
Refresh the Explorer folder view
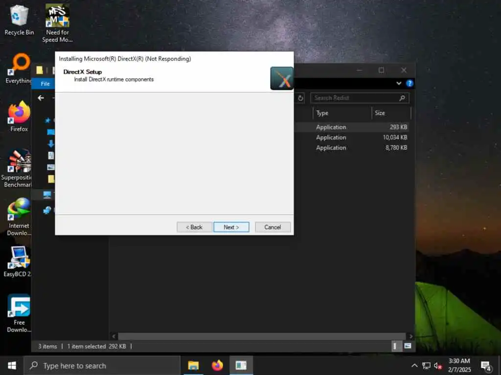[300, 98]
